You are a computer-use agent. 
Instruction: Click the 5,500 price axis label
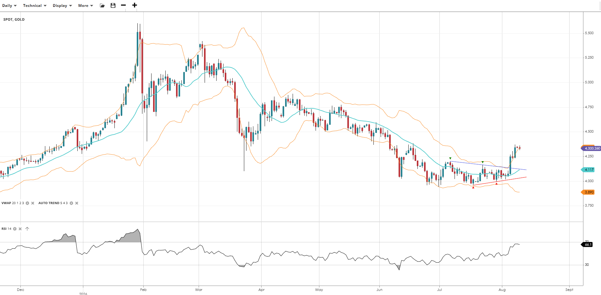(x=589, y=33)
